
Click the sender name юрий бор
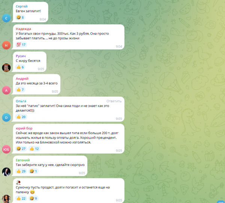coord(24,128)
